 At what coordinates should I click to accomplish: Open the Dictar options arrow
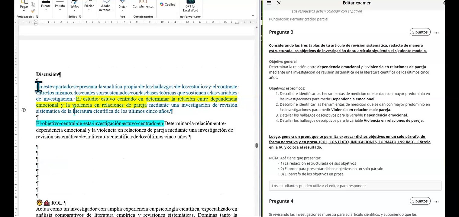tap(122, 10)
